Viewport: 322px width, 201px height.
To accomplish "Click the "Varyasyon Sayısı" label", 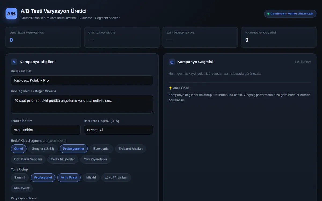I will coord(24,198).
